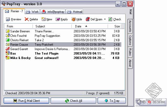167x107 pixels.
Task: Click the system tray expand arrow
Action: coord(139,102)
